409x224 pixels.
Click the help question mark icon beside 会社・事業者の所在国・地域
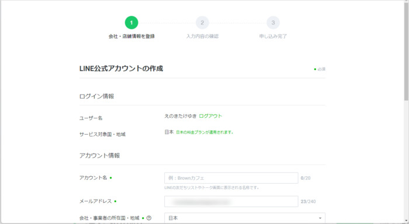(149, 218)
